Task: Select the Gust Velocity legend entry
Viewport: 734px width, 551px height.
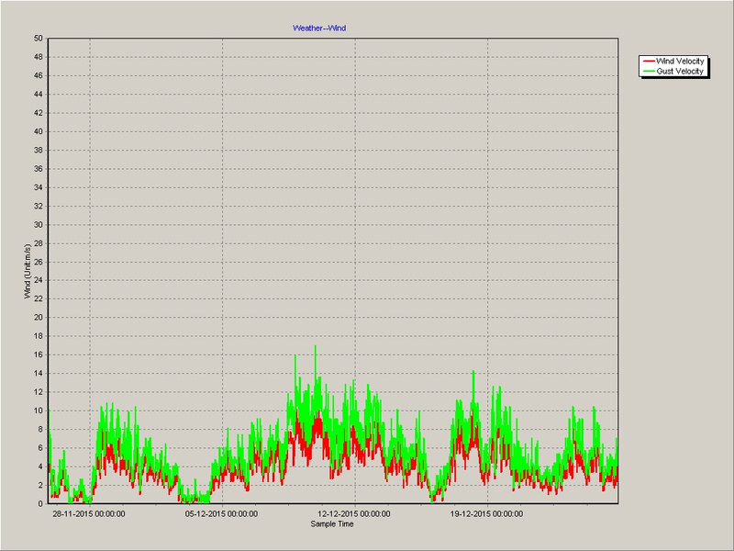Action: pos(673,72)
